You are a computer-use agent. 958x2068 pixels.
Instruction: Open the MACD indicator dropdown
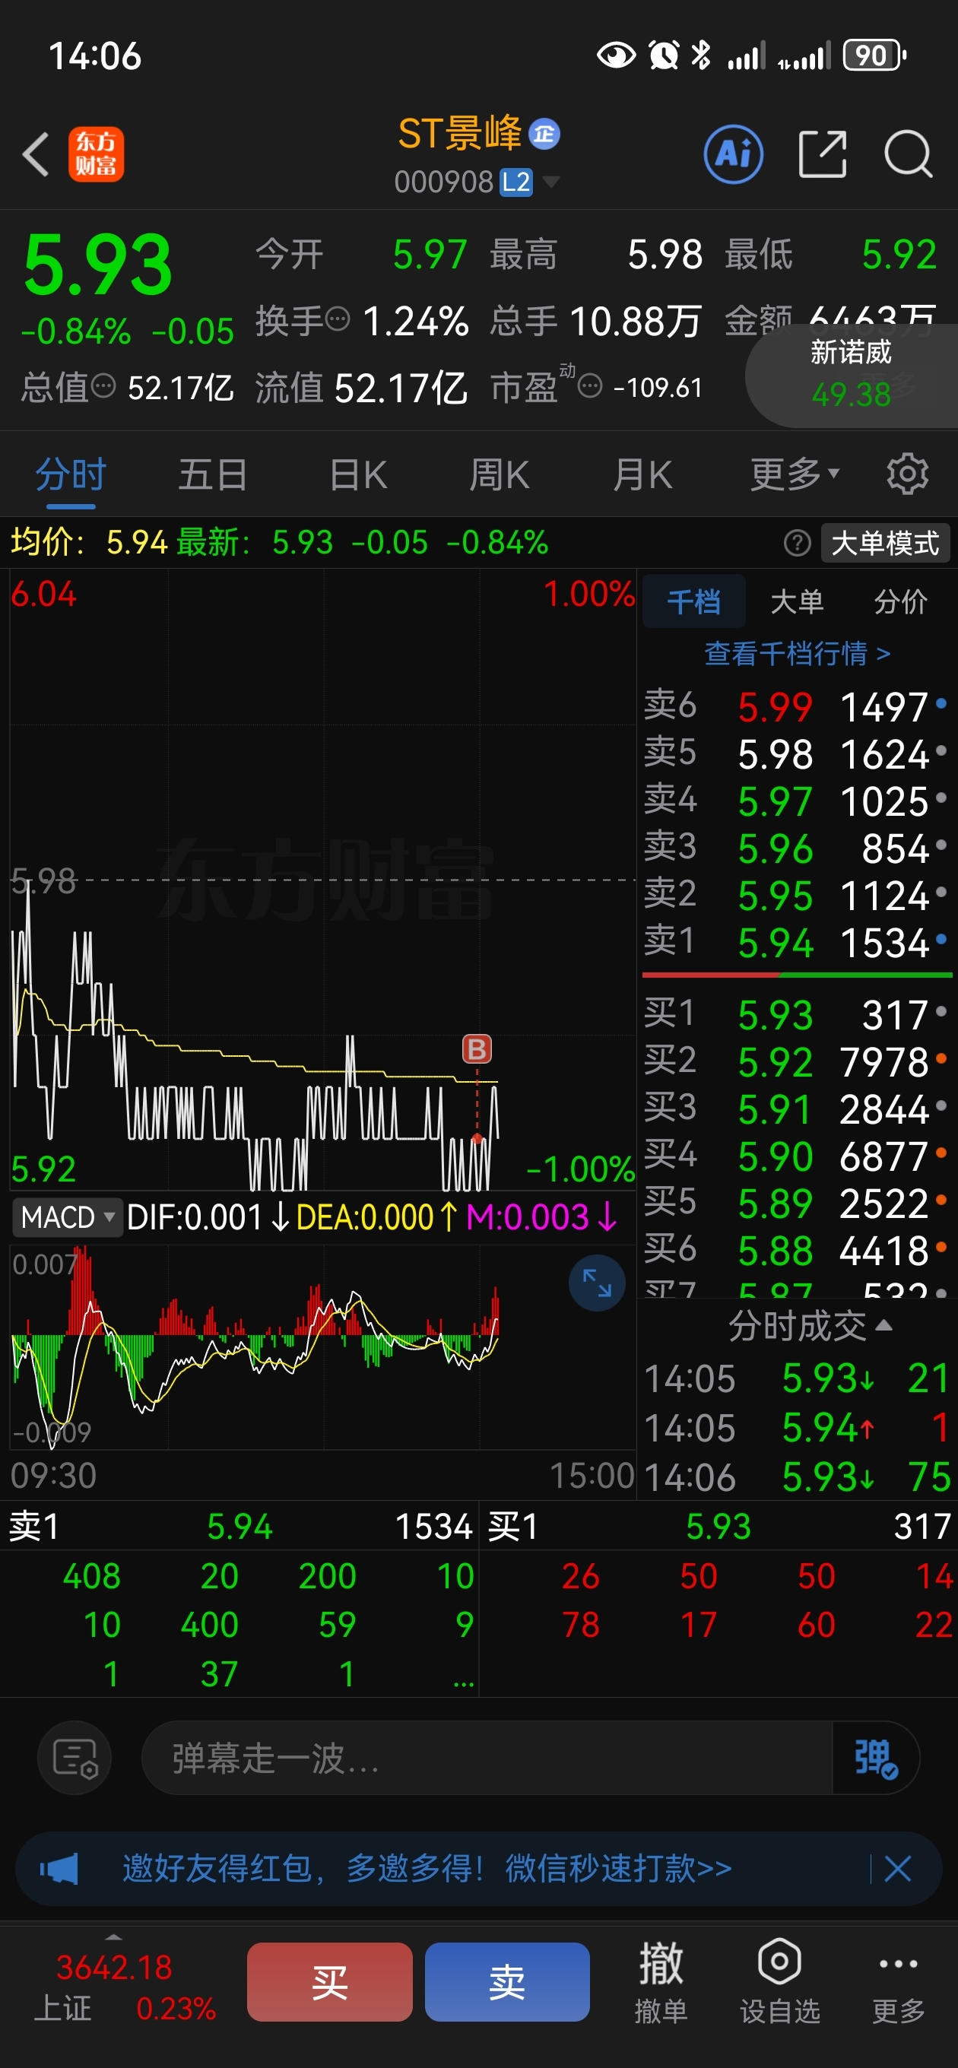pyautogui.click(x=68, y=1217)
